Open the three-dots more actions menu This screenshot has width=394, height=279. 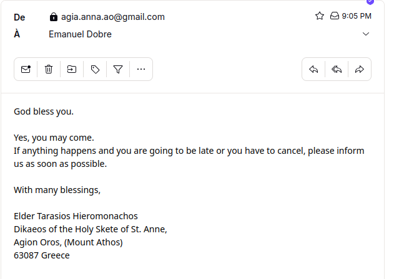coord(141,69)
